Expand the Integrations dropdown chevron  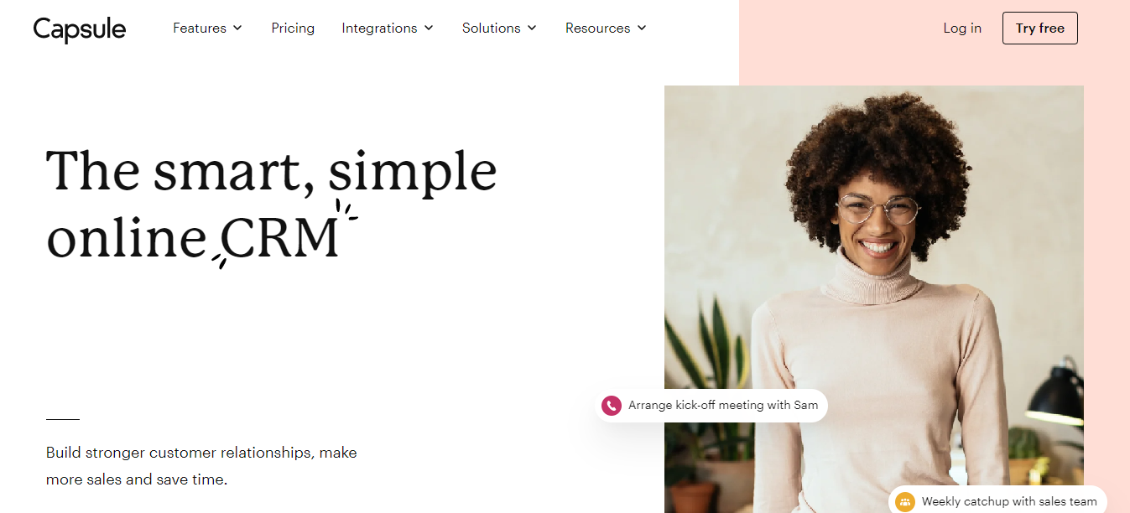point(429,28)
